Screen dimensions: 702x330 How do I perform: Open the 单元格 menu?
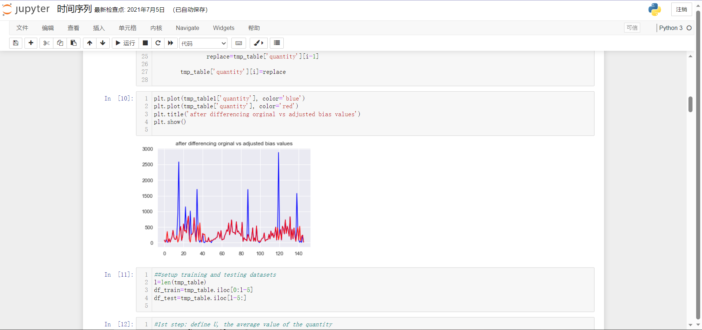pos(128,28)
